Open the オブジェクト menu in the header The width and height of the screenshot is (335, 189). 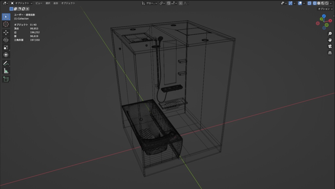tap(68, 3)
